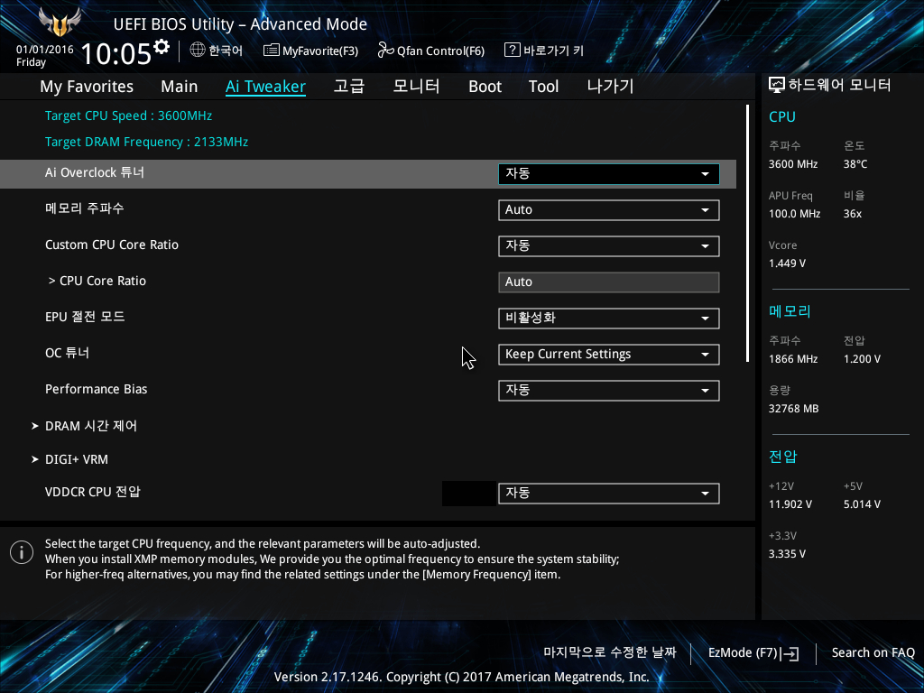Screen dimensions: 924x693
Task: Select the EPU 절전 모드 row label
Action: coord(85,317)
